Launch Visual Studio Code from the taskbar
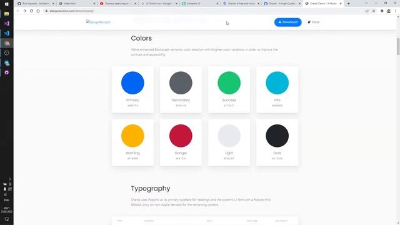This screenshot has height=225, width=400. (7, 33)
